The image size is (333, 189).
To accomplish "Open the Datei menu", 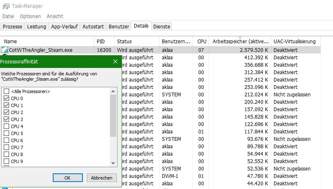I will coord(8,16).
